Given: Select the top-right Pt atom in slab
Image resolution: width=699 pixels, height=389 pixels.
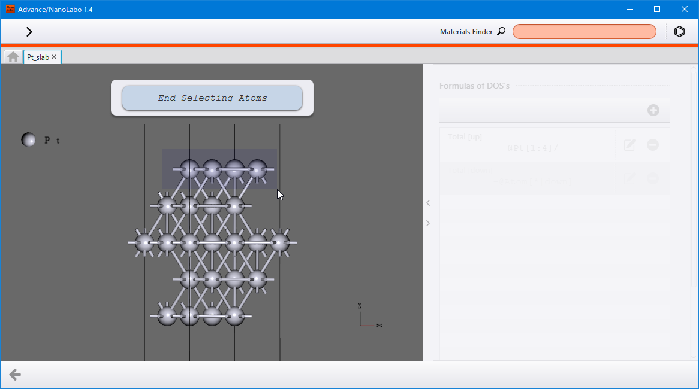Looking at the screenshot, I should (257, 169).
